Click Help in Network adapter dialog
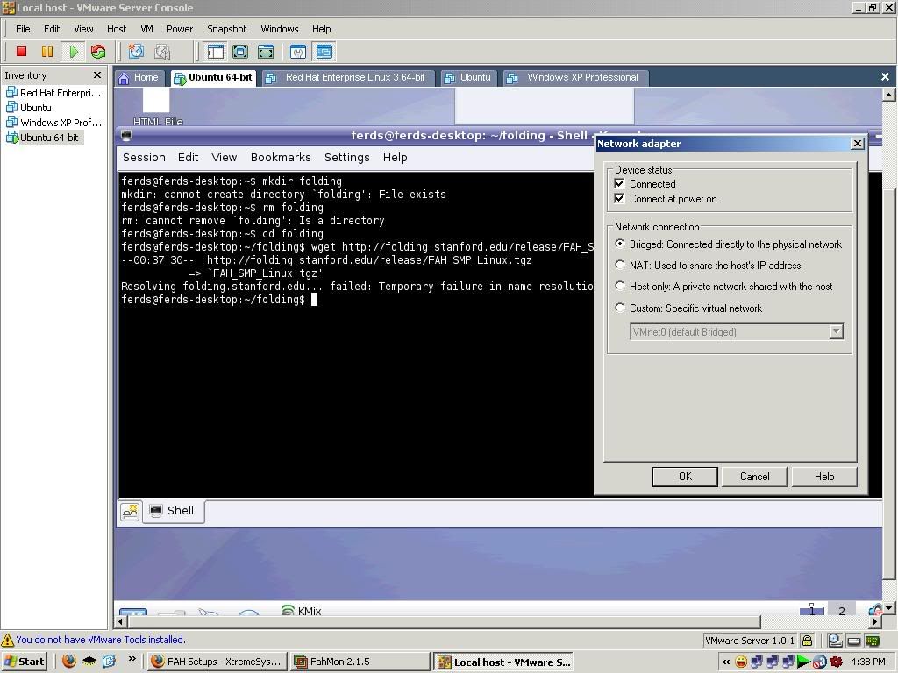This screenshot has height=673, width=898. click(824, 477)
